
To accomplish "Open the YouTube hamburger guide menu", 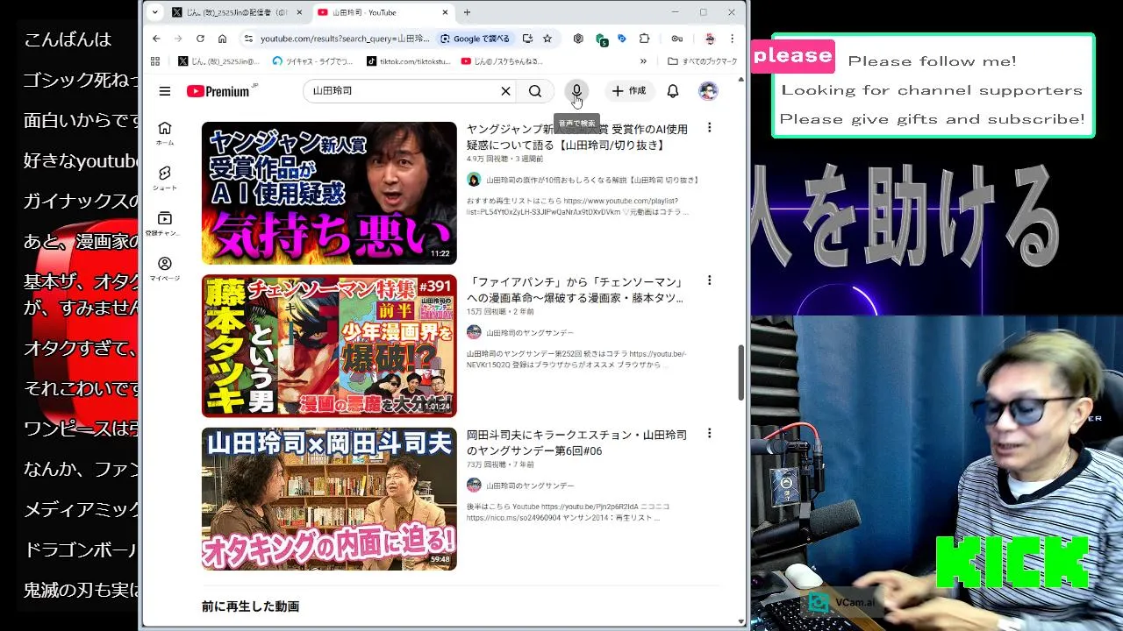I will click(165, 91).
